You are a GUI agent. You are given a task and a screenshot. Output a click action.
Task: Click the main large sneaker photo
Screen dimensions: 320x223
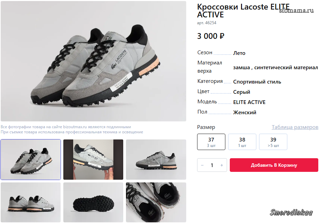(x=93, y=61)
